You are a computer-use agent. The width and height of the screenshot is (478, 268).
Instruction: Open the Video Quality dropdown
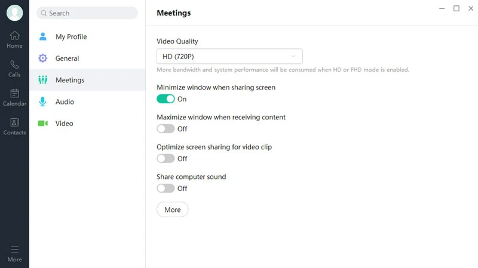229,57
